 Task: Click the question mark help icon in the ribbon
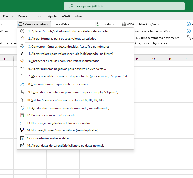pyautogui.click(x=188, y=24)
